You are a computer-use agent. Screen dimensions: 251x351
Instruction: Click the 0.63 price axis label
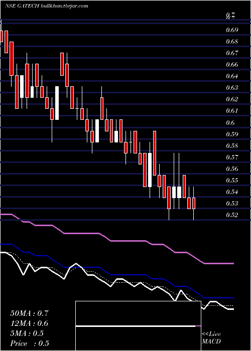(232, 88)
